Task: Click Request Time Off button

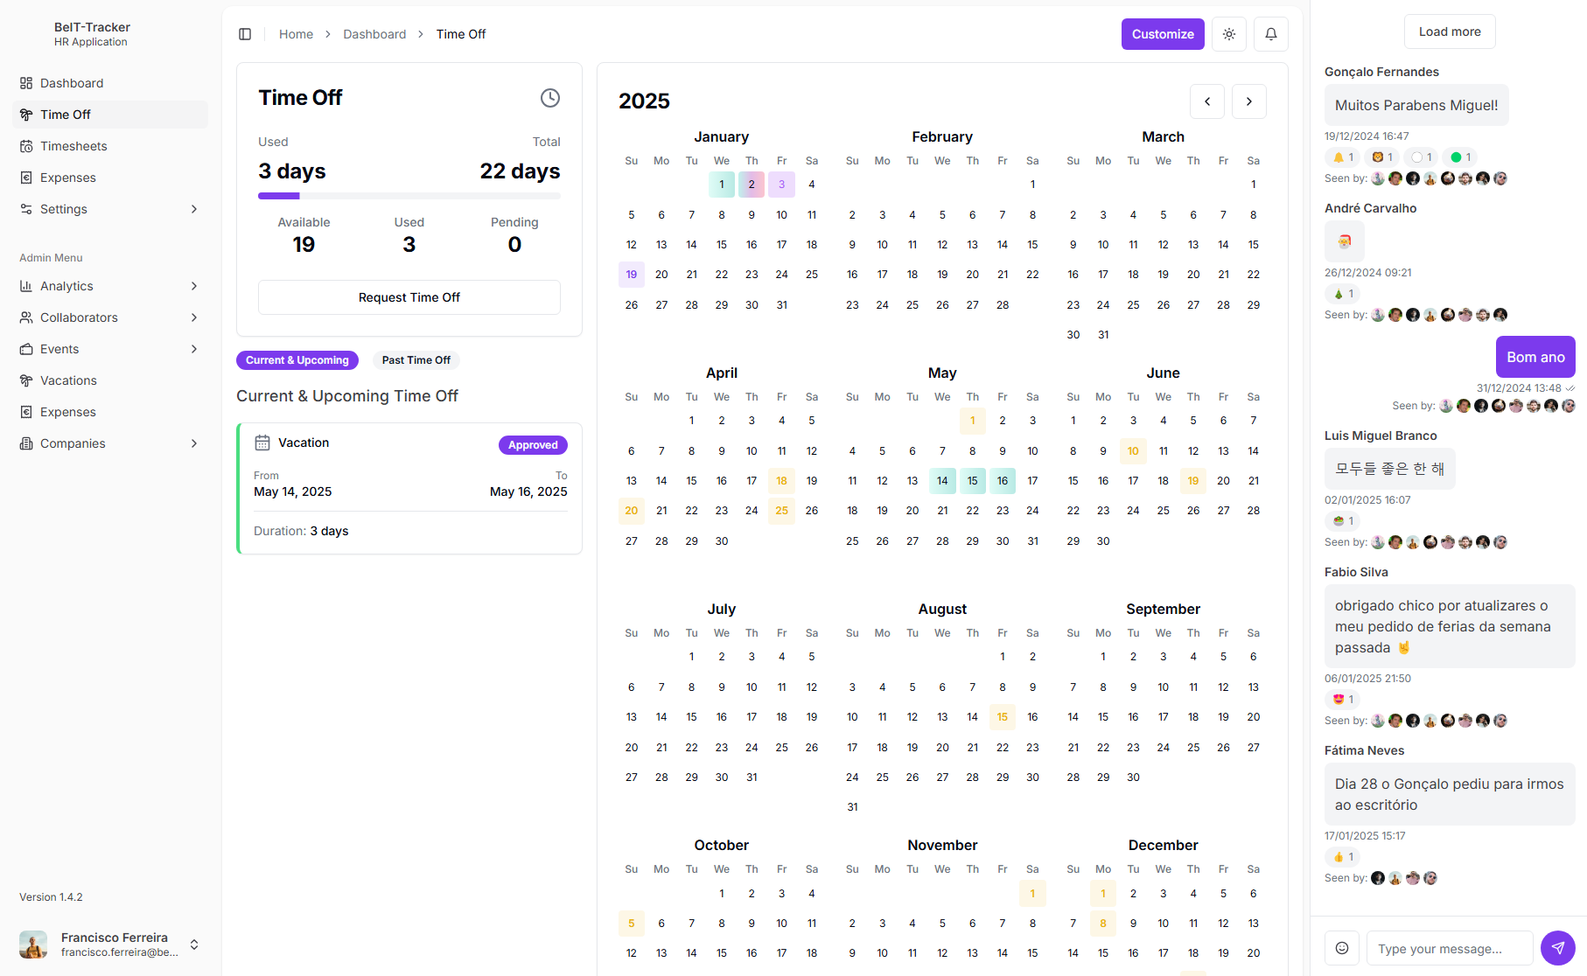Action: tap(409, 297)
